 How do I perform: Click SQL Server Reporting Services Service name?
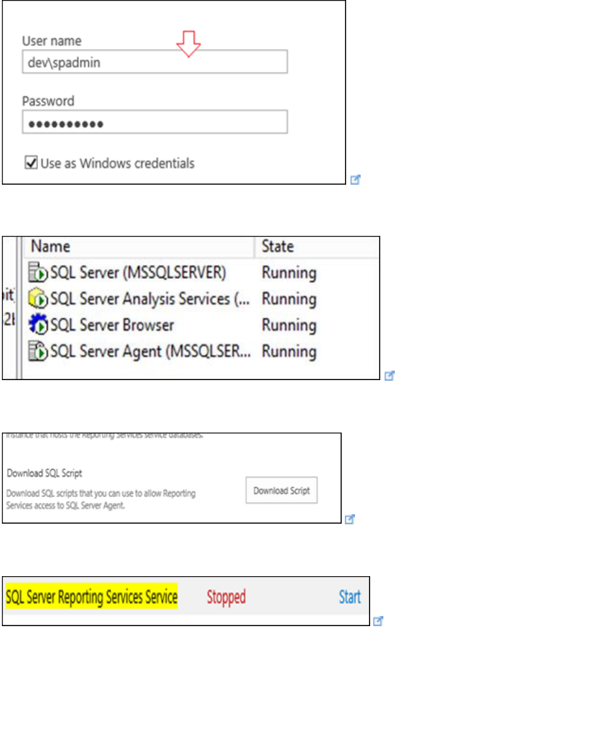[x=92, y=597]
